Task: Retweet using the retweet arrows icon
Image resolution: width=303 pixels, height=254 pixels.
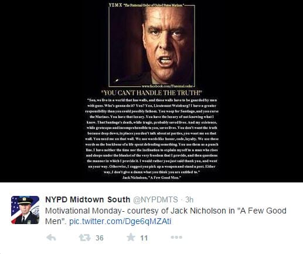Action: pyautogui.click(x=85, y=238)
